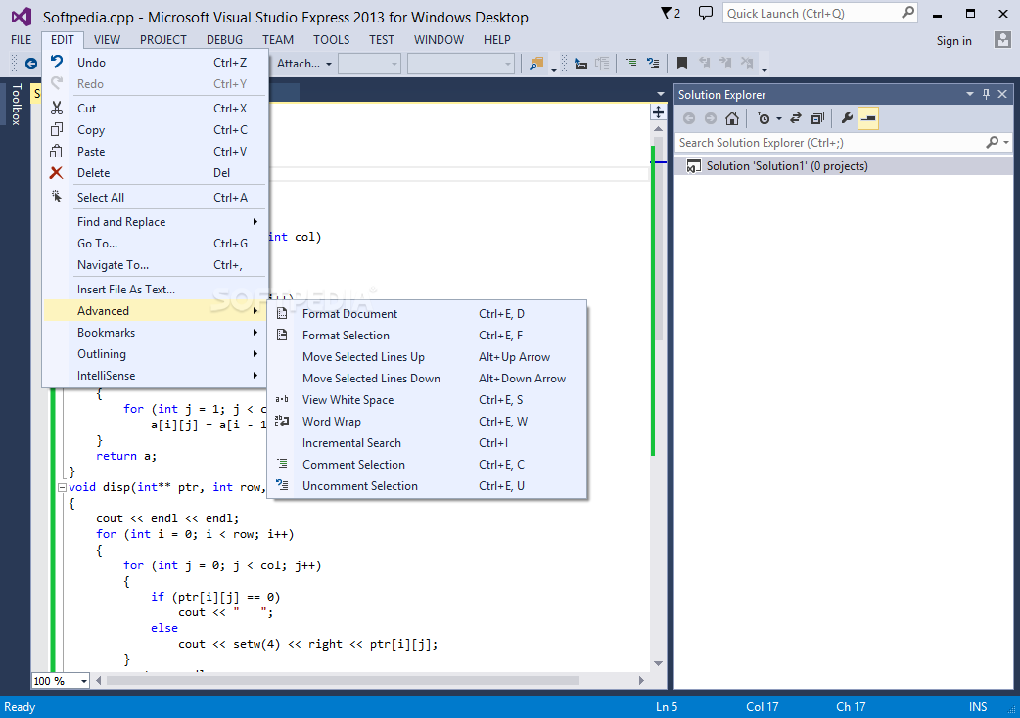Choose Insert File As Text...

[156, 290]
